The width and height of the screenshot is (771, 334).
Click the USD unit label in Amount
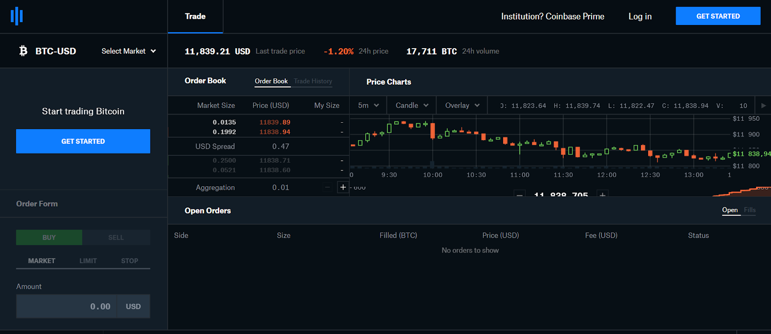133,307
